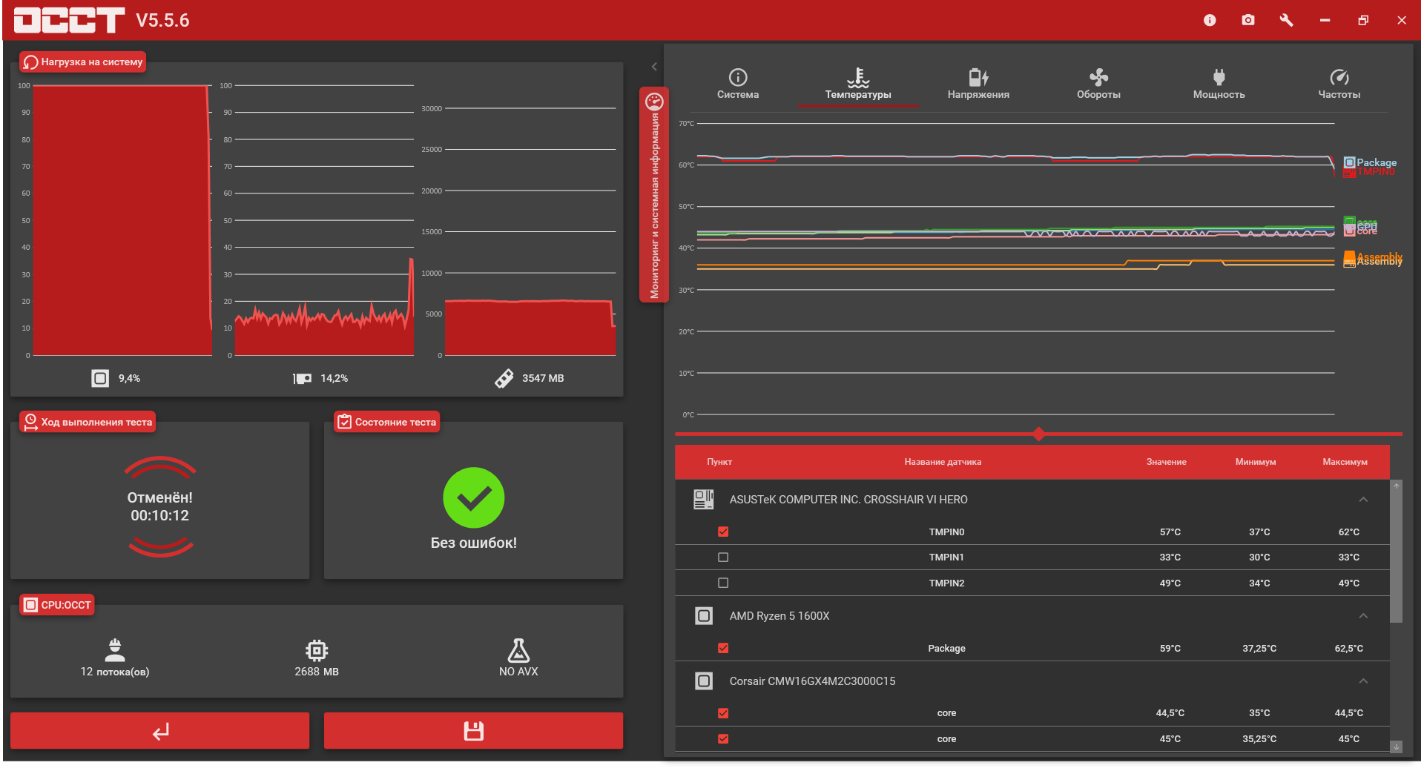Collapse the Corsair CMW16GX4M2C3000C15 group
This screenshot has height=771, width=1424.
(1363, 681)
